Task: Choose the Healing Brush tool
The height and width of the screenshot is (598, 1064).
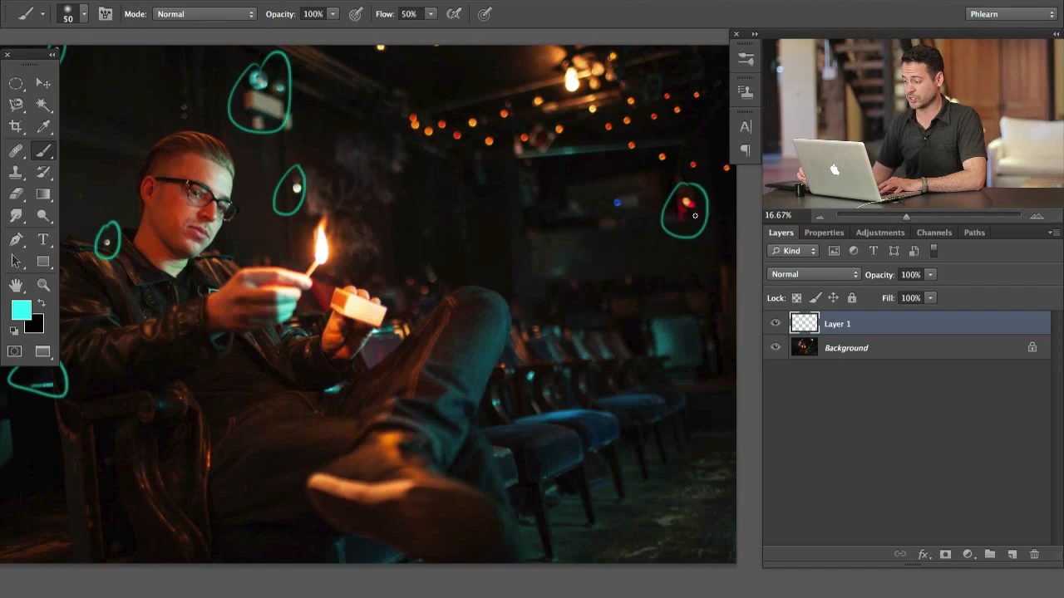Action: (x=16, y=150)
